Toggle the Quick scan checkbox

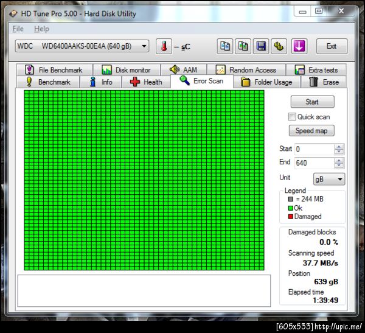point(292,117)
